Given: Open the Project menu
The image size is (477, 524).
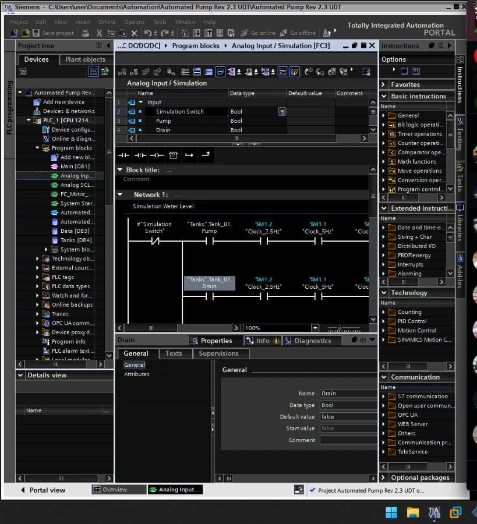Looking at the screenshot, I should pos(19,22).
